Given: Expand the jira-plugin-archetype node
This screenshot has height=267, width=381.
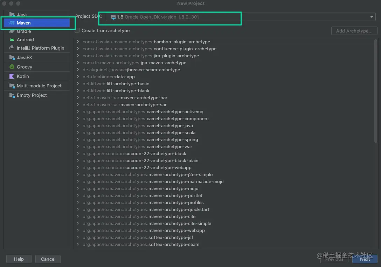Looking at the screenshot, I should coord(78,56).
